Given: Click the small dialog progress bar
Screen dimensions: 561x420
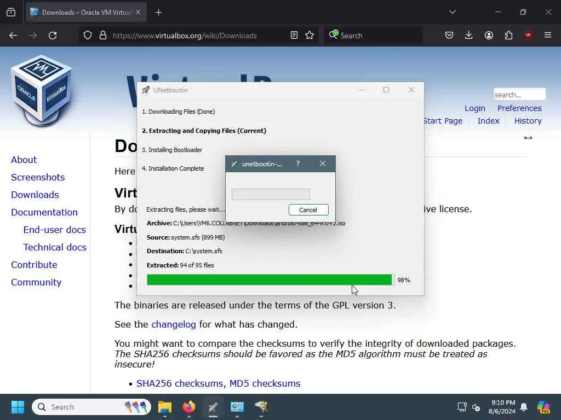Looking at the screenshot, I should pos(271,194).
